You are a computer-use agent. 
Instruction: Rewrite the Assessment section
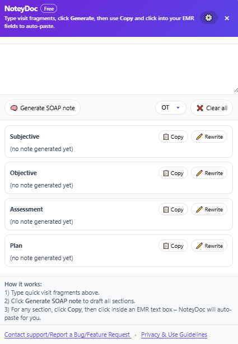209,210
